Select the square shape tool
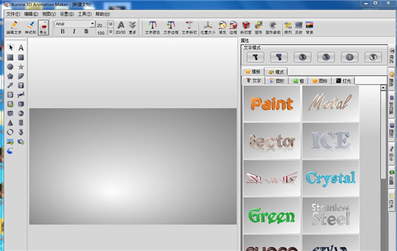 click(x=10, y=57)
